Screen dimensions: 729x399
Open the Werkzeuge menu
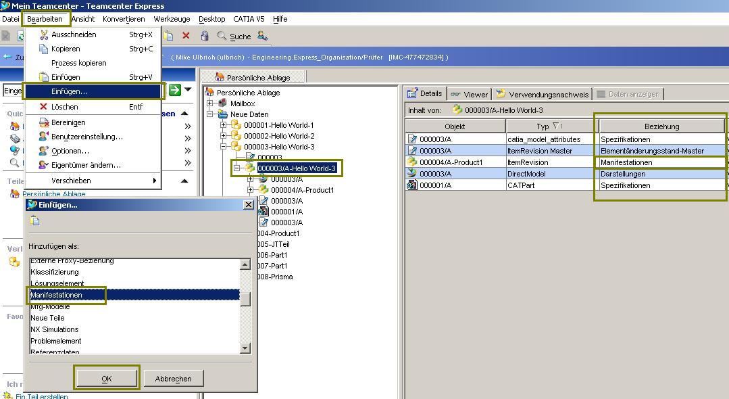pos(172,19)
